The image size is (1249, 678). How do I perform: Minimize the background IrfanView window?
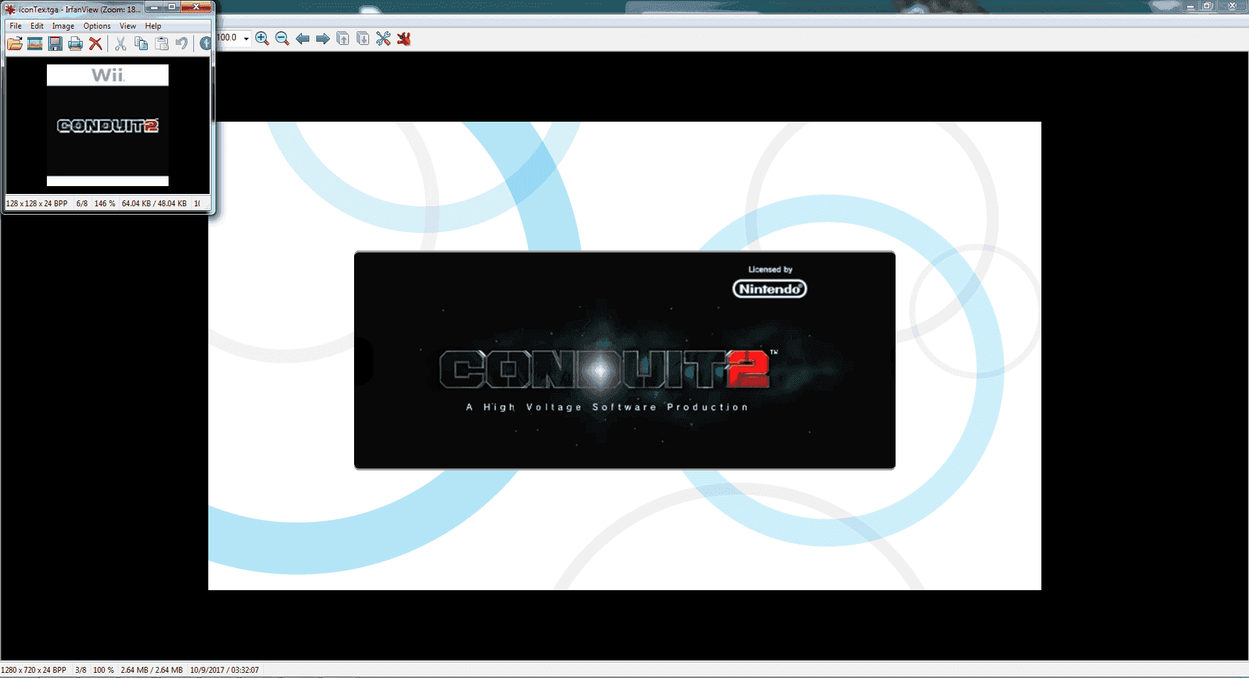tap(1190, 6)
